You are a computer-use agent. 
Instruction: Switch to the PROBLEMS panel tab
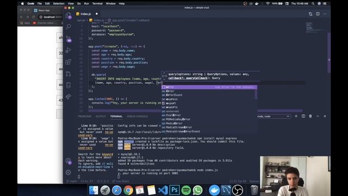tap(85, 116)
